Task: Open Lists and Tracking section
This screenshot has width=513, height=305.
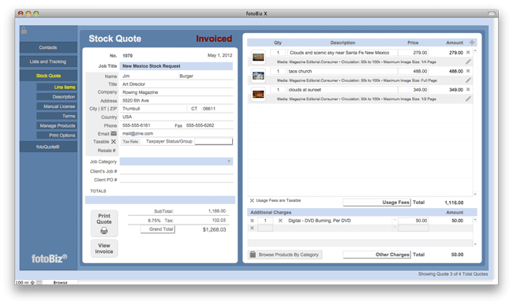Action: (48, 61)
